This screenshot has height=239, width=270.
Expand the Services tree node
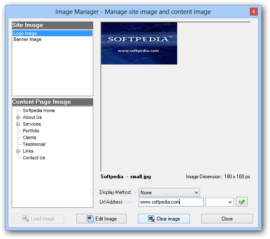point(18,124)
